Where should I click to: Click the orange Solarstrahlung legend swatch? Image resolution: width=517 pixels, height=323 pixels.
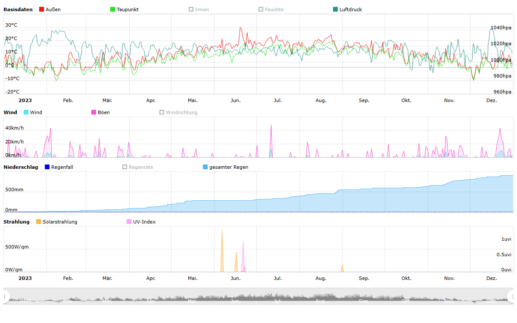pos(39,222)
